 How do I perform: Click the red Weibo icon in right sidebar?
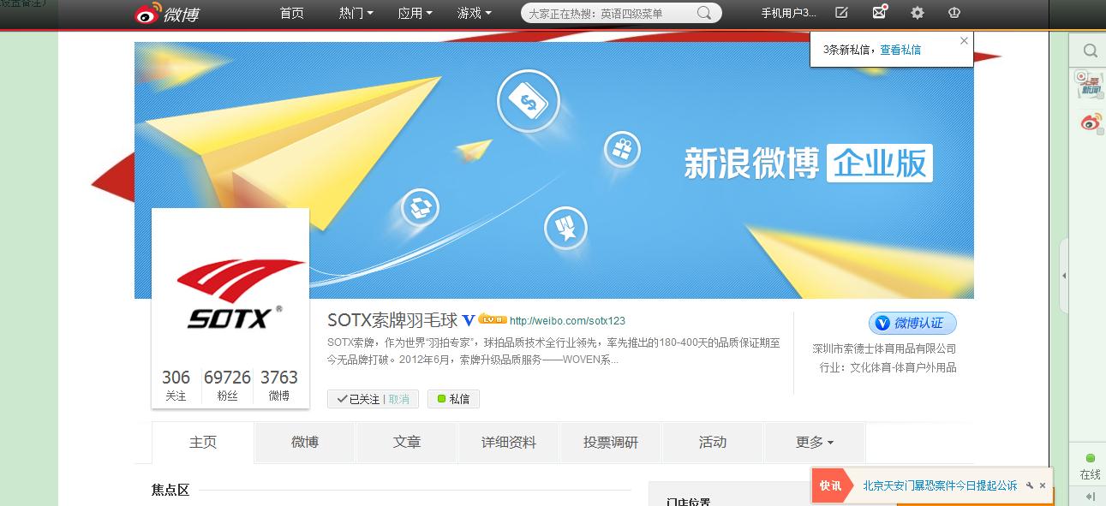click(1091, 122)
